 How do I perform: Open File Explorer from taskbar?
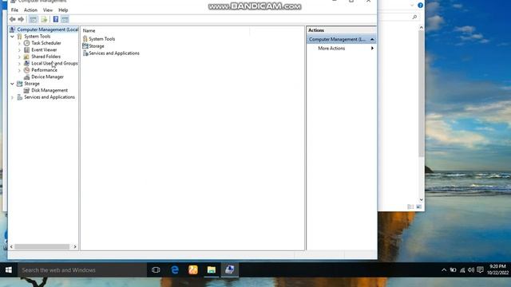[x=211, y=270]
